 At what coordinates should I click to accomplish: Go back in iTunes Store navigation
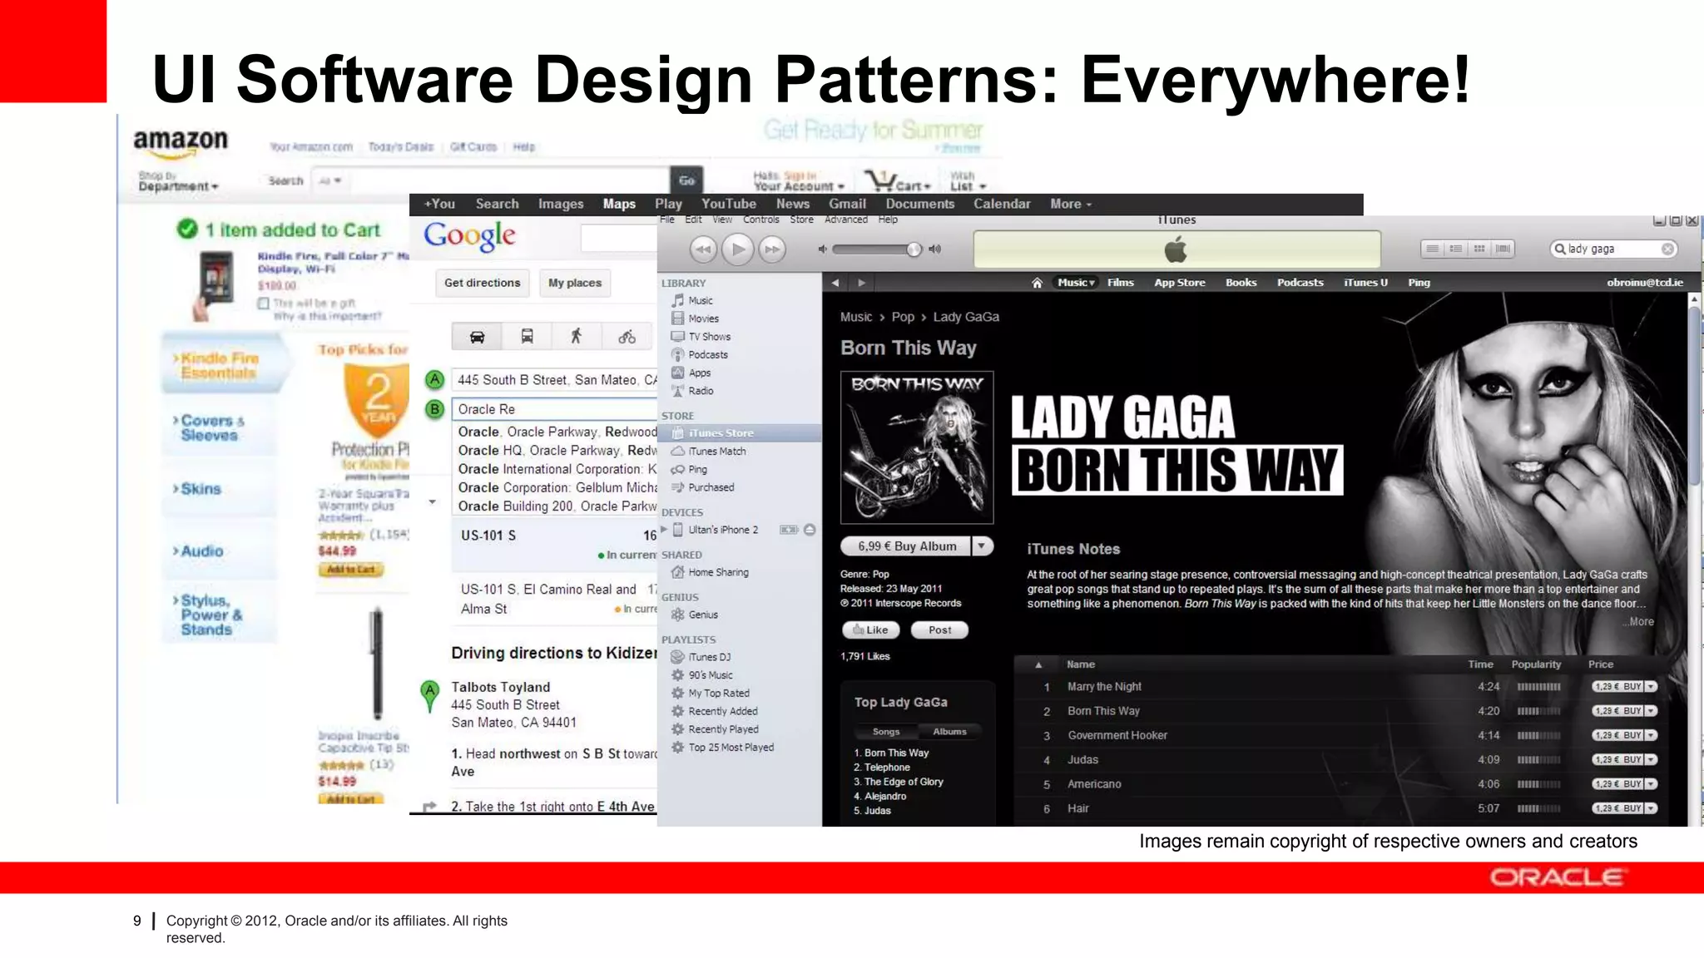pos(835,283)
